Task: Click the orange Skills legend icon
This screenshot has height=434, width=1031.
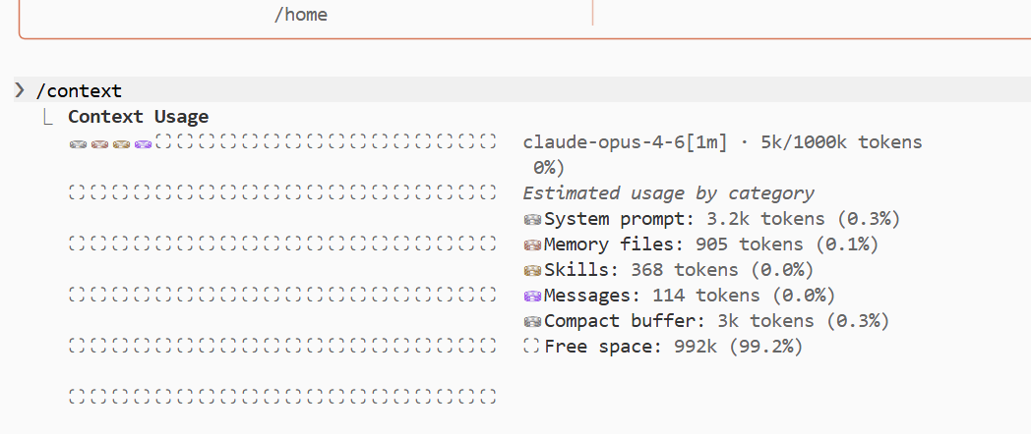Action: 532,270
